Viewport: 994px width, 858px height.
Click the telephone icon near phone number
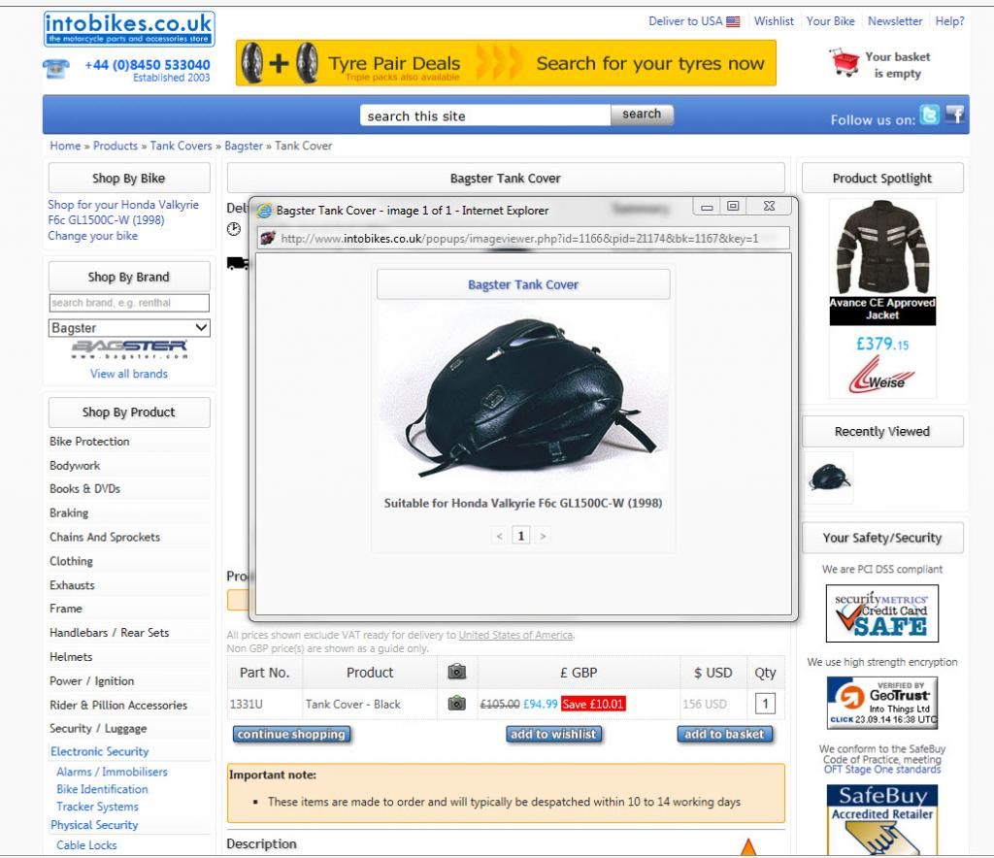coord(56,69)
